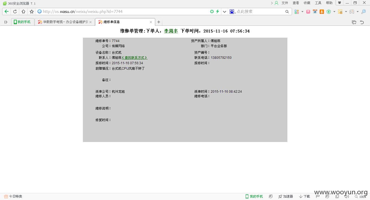Expand the address bar history dropdown

tap(224, 12)
